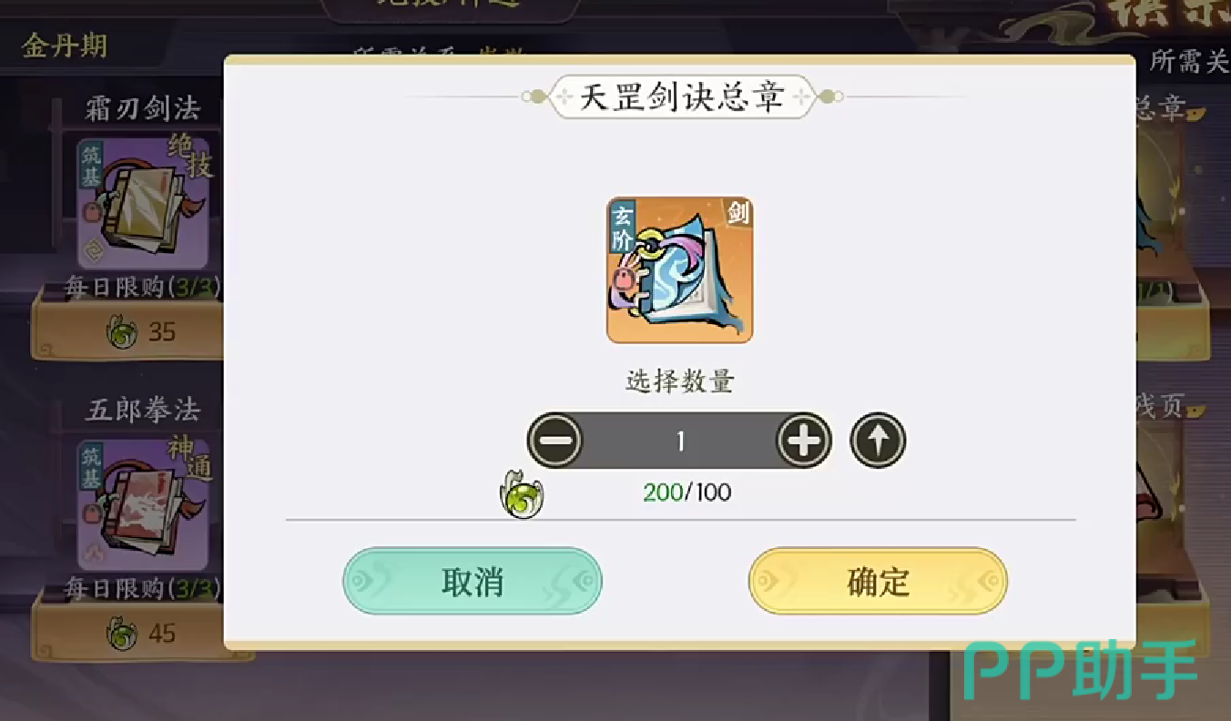Tap the green spirit currency icon in dialog
Image resolution: width=1231 pixels, height=721 pixels.
[x=521, y=495]
